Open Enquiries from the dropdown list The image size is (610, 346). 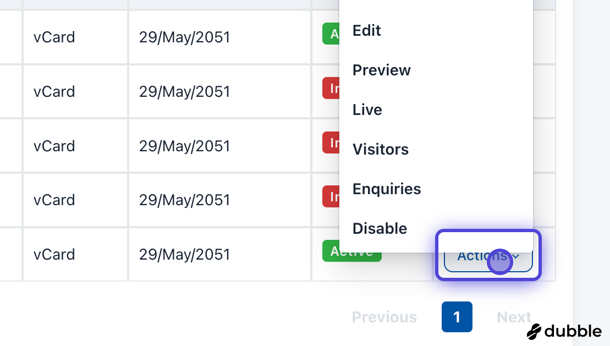tap(387, 189)
